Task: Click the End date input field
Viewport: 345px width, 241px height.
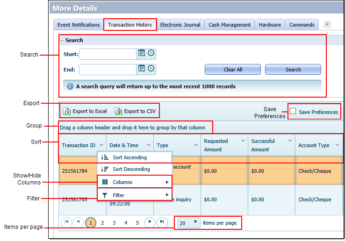Action: point(108,70)
